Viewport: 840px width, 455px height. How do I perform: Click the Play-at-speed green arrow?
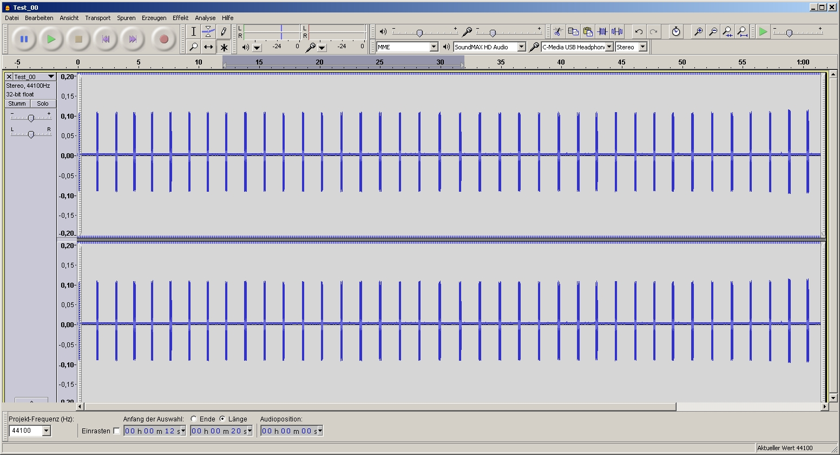click(x=763, y=31)
